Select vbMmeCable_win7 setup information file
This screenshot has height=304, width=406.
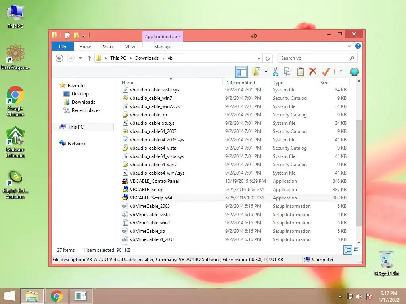pyautogui.click(x=234, y=223)
